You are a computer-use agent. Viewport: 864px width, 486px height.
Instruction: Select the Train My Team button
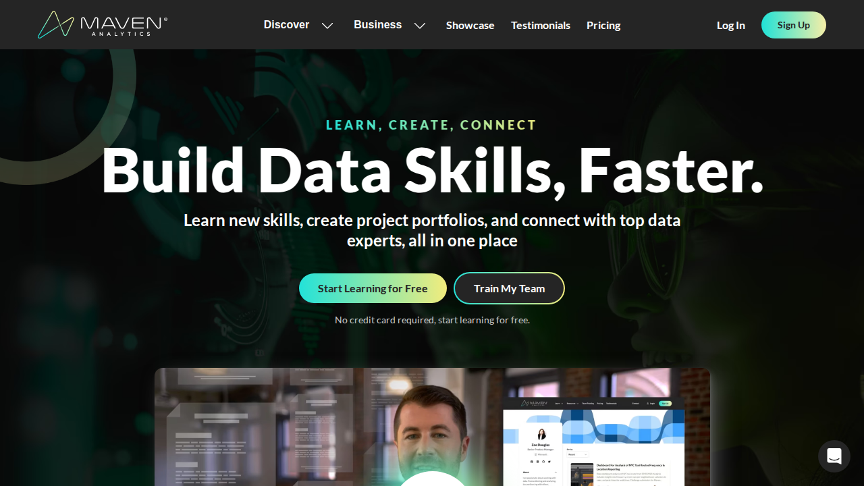[509, 288]
